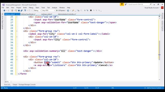Open the Team menu
This screenshot has height=92, width=165.
pos(37,8)
